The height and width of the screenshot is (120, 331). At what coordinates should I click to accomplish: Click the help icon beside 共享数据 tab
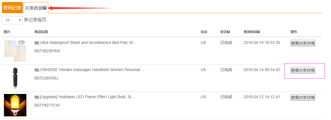(45, 8)
